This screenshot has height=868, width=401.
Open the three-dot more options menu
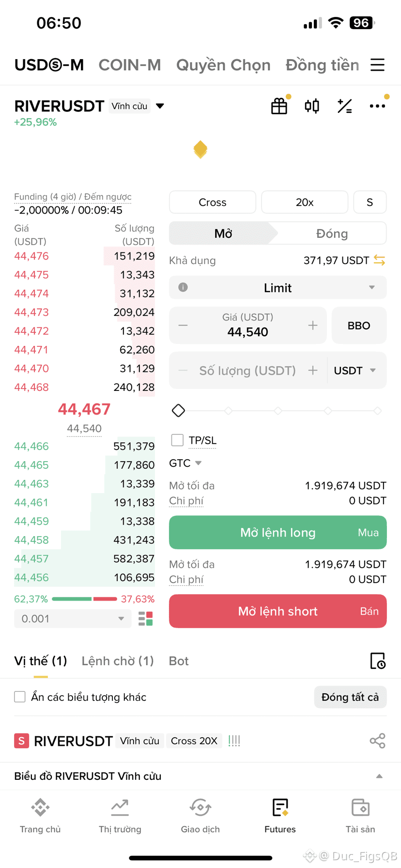click(377, 106)
